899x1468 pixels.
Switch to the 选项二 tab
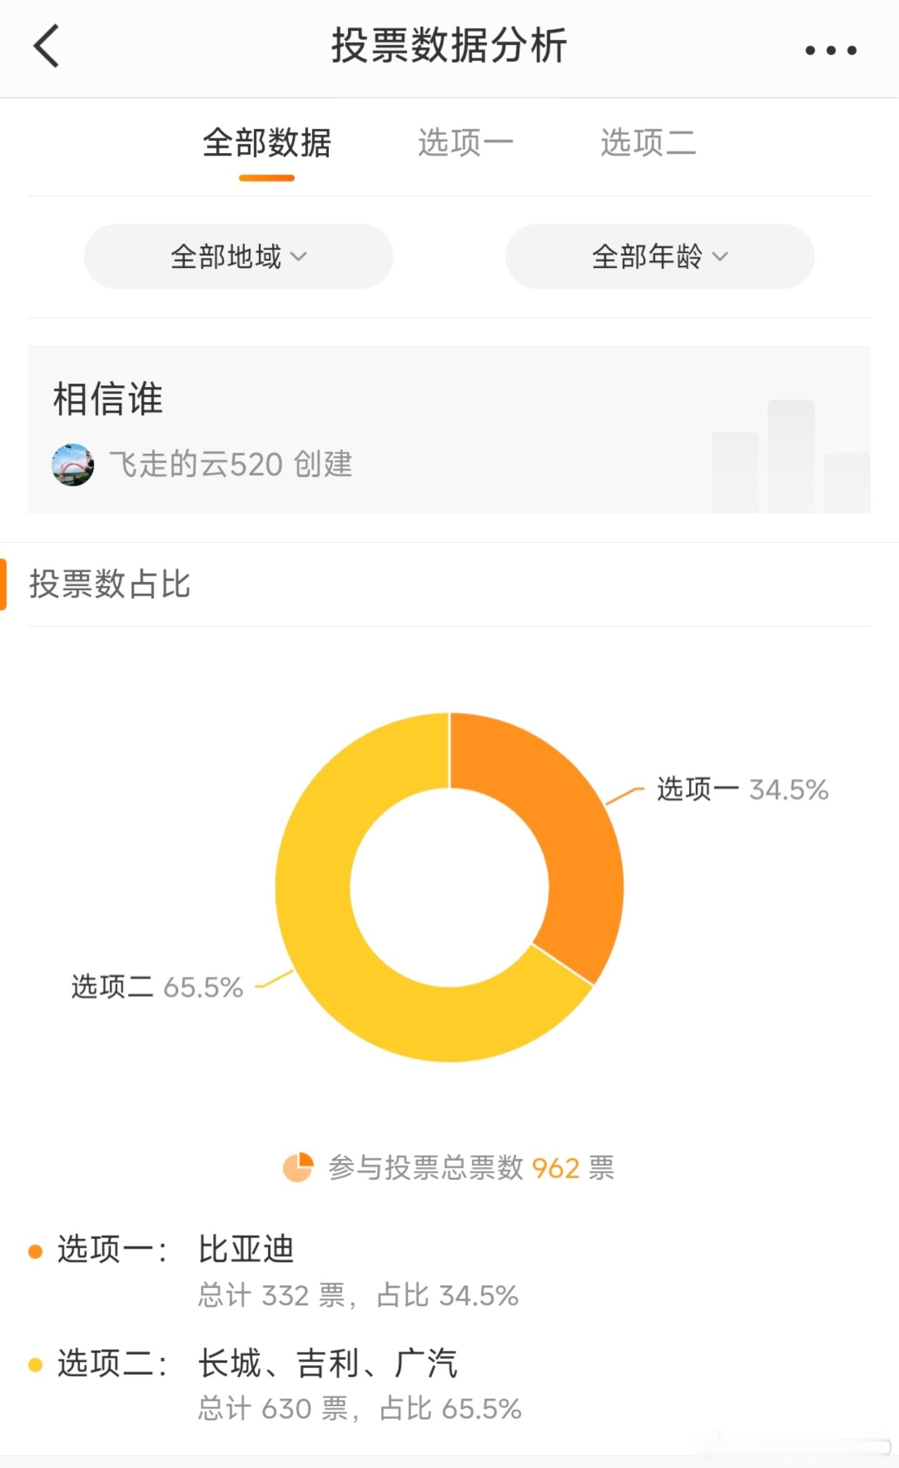(x=648, y=143)
